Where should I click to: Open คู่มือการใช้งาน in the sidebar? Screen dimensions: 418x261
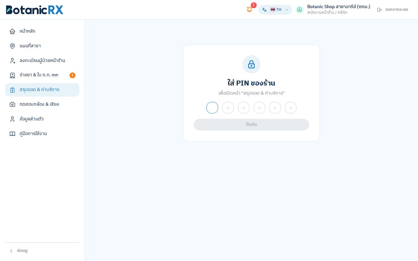[x=42, y=134]
